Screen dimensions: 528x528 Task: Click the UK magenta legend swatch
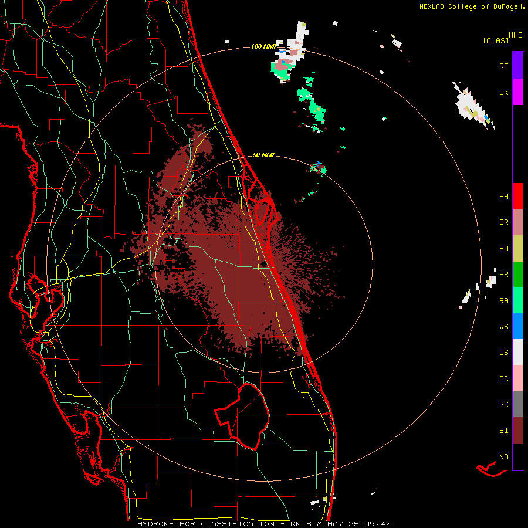[x=518, y=92]
